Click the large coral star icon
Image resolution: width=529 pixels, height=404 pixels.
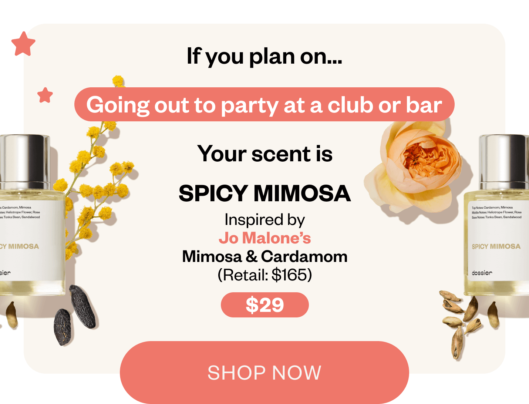pyautogui.click(x=23, y=44)
